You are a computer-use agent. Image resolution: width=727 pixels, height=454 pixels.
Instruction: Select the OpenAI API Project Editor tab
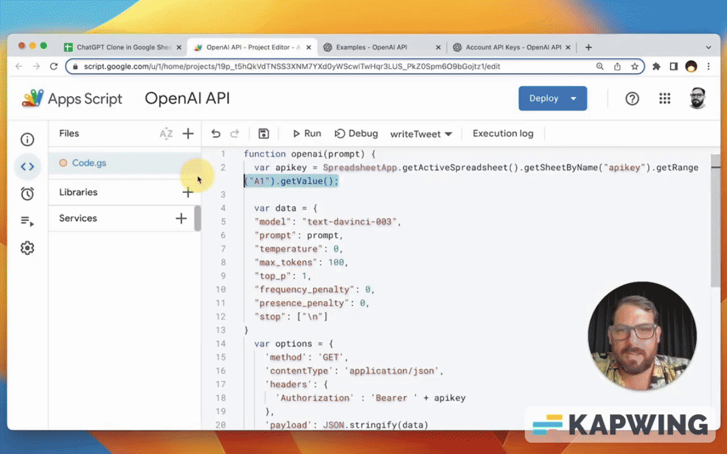coord(252,48)
